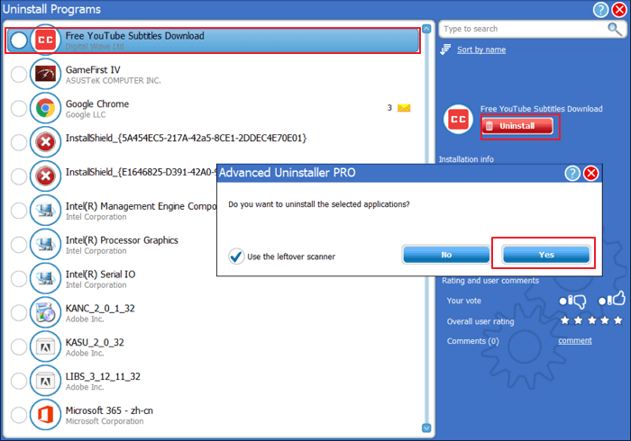The image size is (631, 441).
Task: Select the Microsoft 365 - zh-cn radio circle
Action: 19,415
